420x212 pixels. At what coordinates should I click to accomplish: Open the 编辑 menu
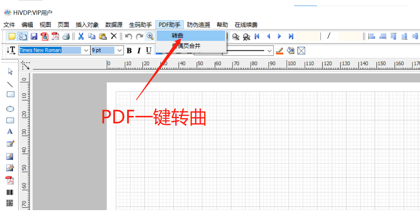27,25
